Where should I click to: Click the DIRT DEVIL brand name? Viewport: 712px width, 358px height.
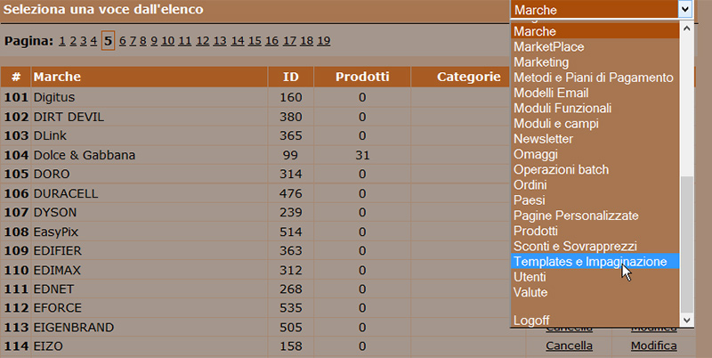(69, 117)
